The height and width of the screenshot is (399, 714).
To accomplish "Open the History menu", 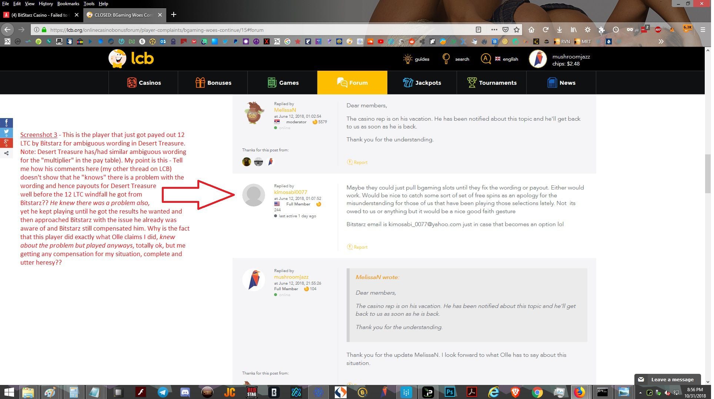I will click(x=46, y=4).
